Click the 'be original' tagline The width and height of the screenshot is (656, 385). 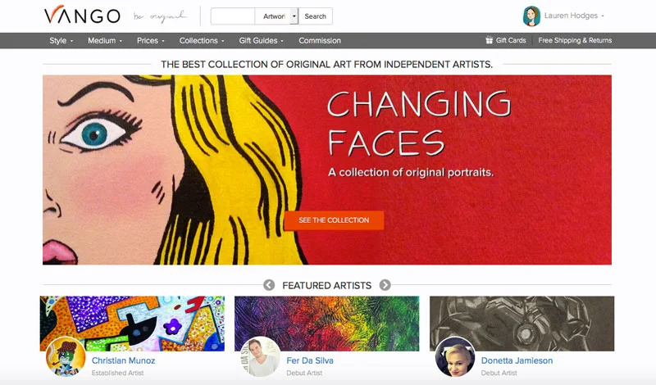[160, 16]
